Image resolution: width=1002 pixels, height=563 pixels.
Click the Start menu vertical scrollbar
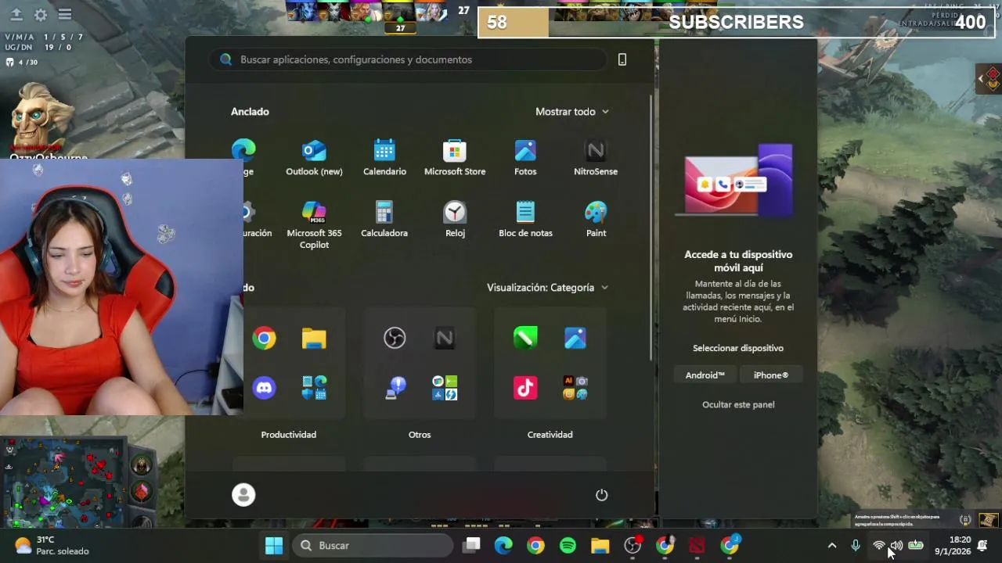click(x=651, y=227)
